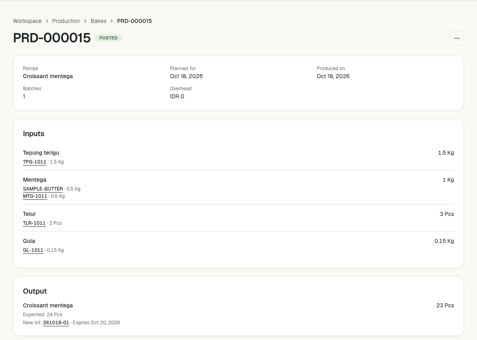Click the Overhead value IDR 0
The height and width of the screenshot is (340, 477).
pyautogui.click(x=177, y=96)
